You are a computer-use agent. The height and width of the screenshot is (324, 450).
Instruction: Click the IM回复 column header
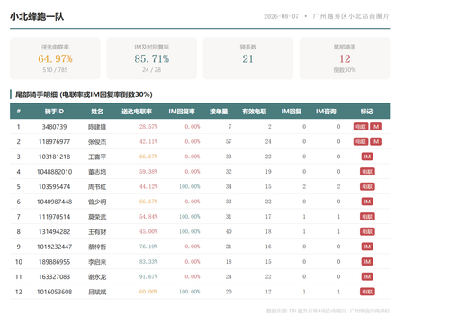pyautogui.click(x=292, y=112)
